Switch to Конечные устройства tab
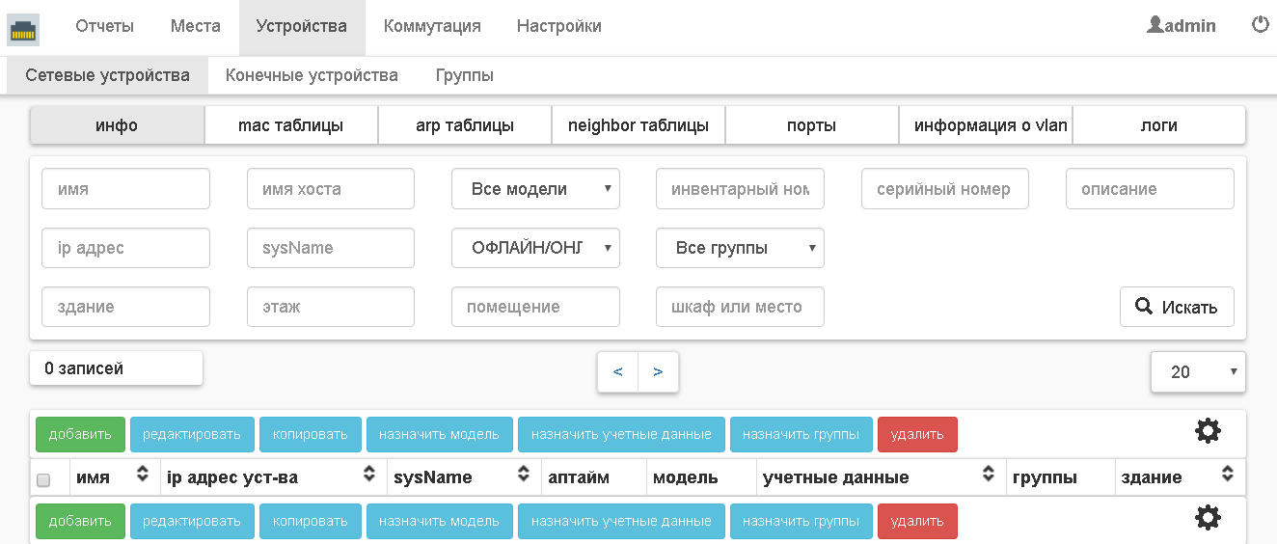This screenshot has height=544, width=1277. pos(312,75)
